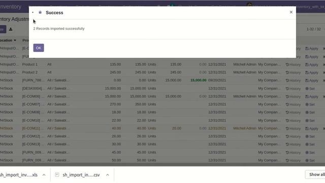Open History for the E-COM07 row
Screen dimensions: 325x183
[293, 105]
